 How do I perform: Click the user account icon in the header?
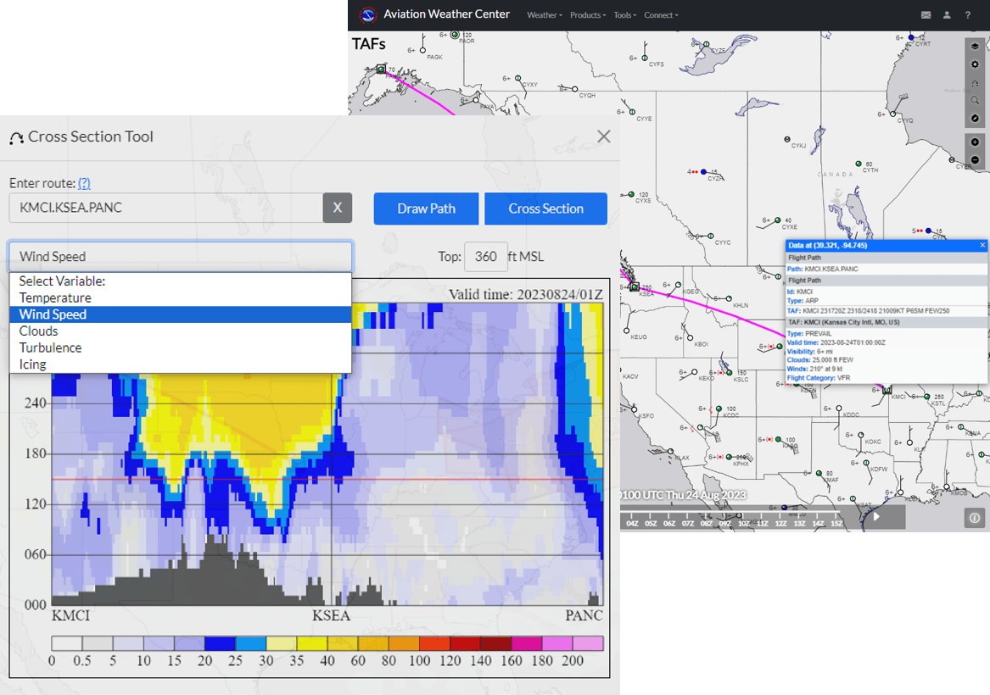point(946,14)
